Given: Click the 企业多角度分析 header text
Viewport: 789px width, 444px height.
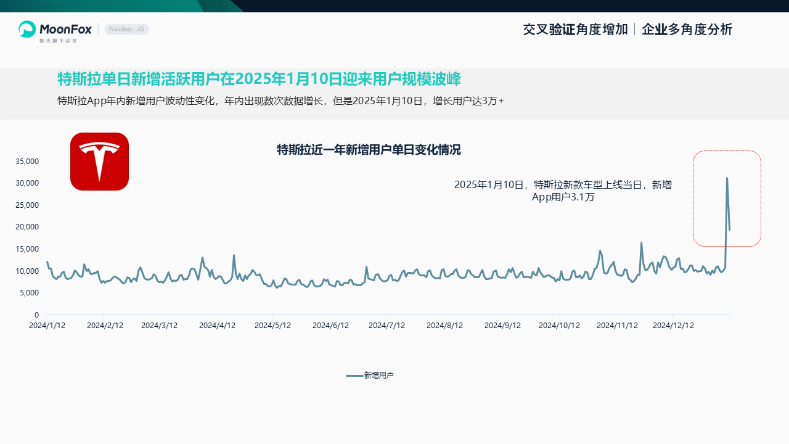Looking at the screenshot, I should [x=687, y=30].
